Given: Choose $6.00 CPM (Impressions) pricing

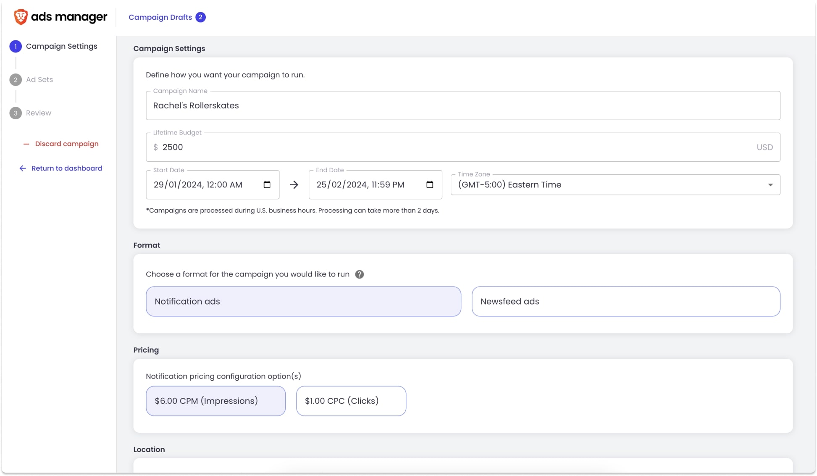Looking at the screenshot, I should 215,401.
